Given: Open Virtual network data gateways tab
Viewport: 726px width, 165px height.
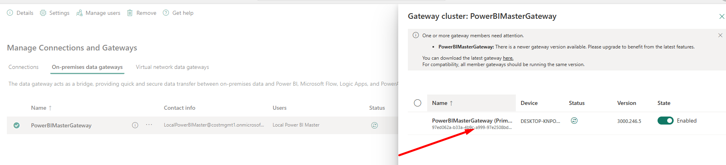Looking at the screenshot, I should pos(172,67).
